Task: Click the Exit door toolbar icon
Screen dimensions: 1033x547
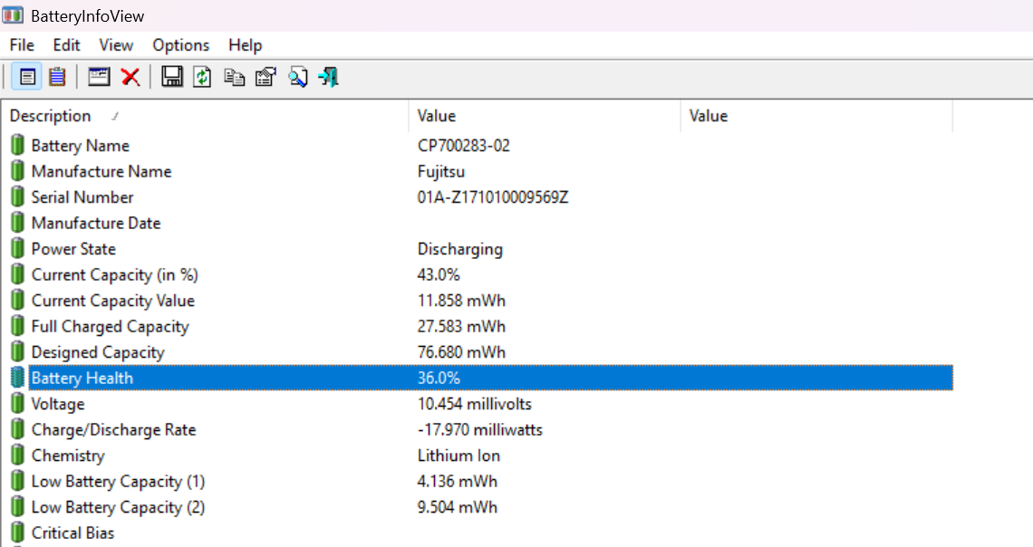Action: pos(328,77)
